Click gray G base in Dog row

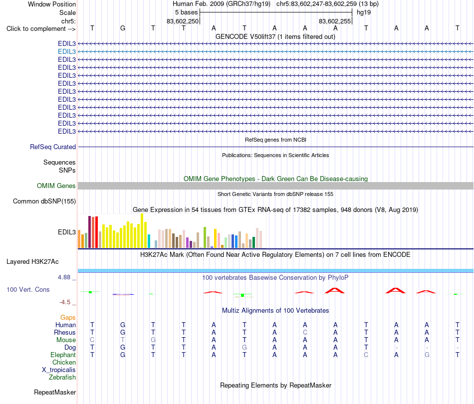(x=244, y=348)
